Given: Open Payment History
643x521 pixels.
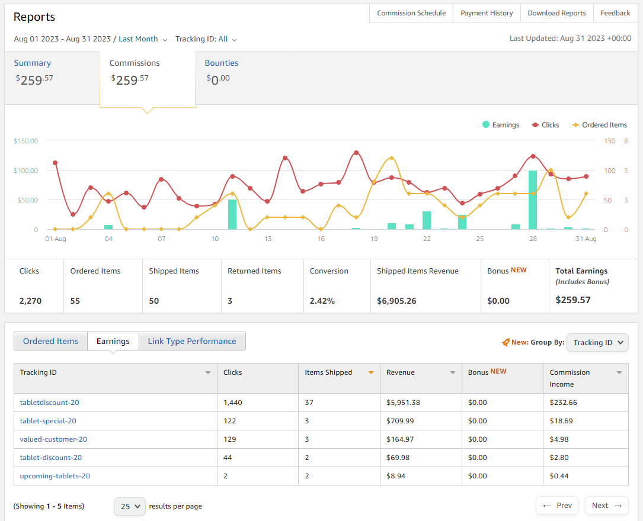Looking at the screenshot, I should [487, 13].
